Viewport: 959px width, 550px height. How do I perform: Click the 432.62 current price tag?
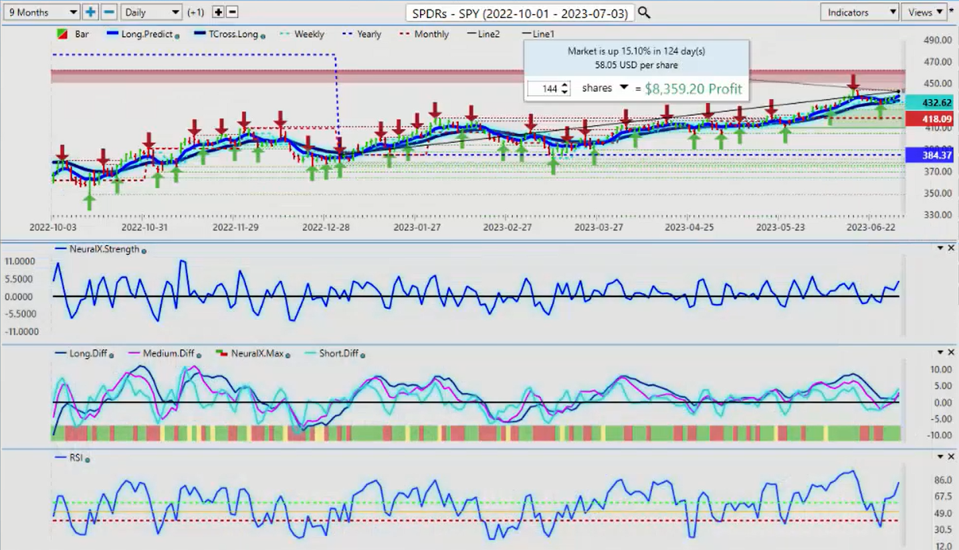931,102
